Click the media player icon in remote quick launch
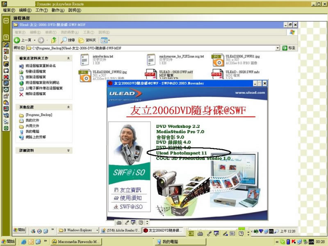 click(39, 231)
